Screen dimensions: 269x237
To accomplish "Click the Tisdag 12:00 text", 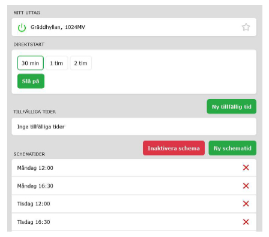I will pyautogui.click(x=34, y=204).
